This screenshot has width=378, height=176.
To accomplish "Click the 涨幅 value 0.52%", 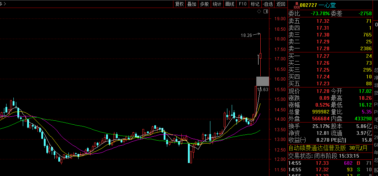I will [322, 105].
